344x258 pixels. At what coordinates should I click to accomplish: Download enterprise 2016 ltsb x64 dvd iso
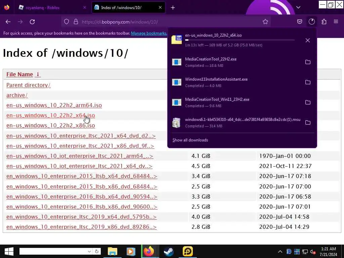[82, 197]
